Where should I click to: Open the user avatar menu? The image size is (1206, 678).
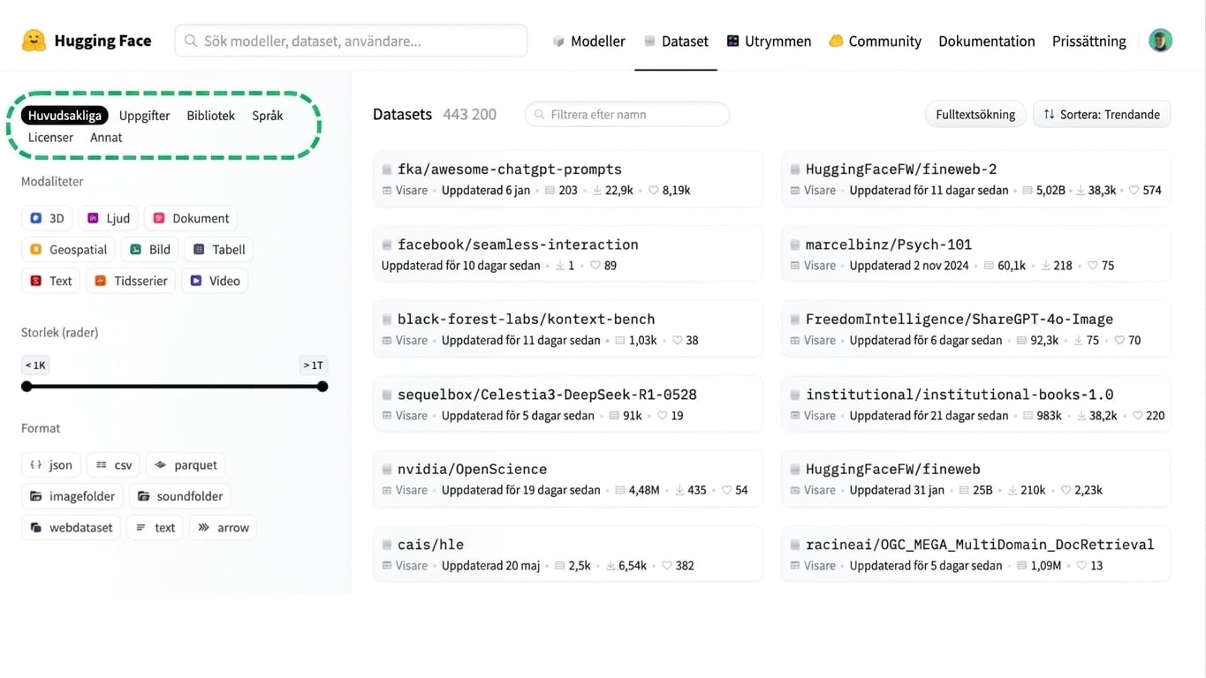(1160, 41)
